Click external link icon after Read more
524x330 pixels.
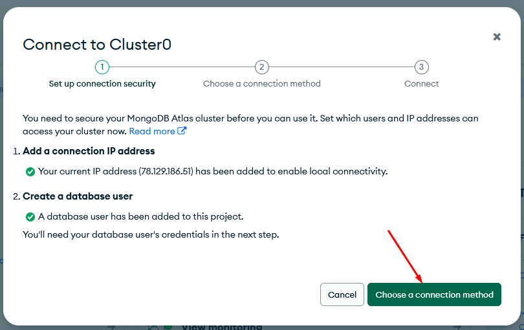182,130
